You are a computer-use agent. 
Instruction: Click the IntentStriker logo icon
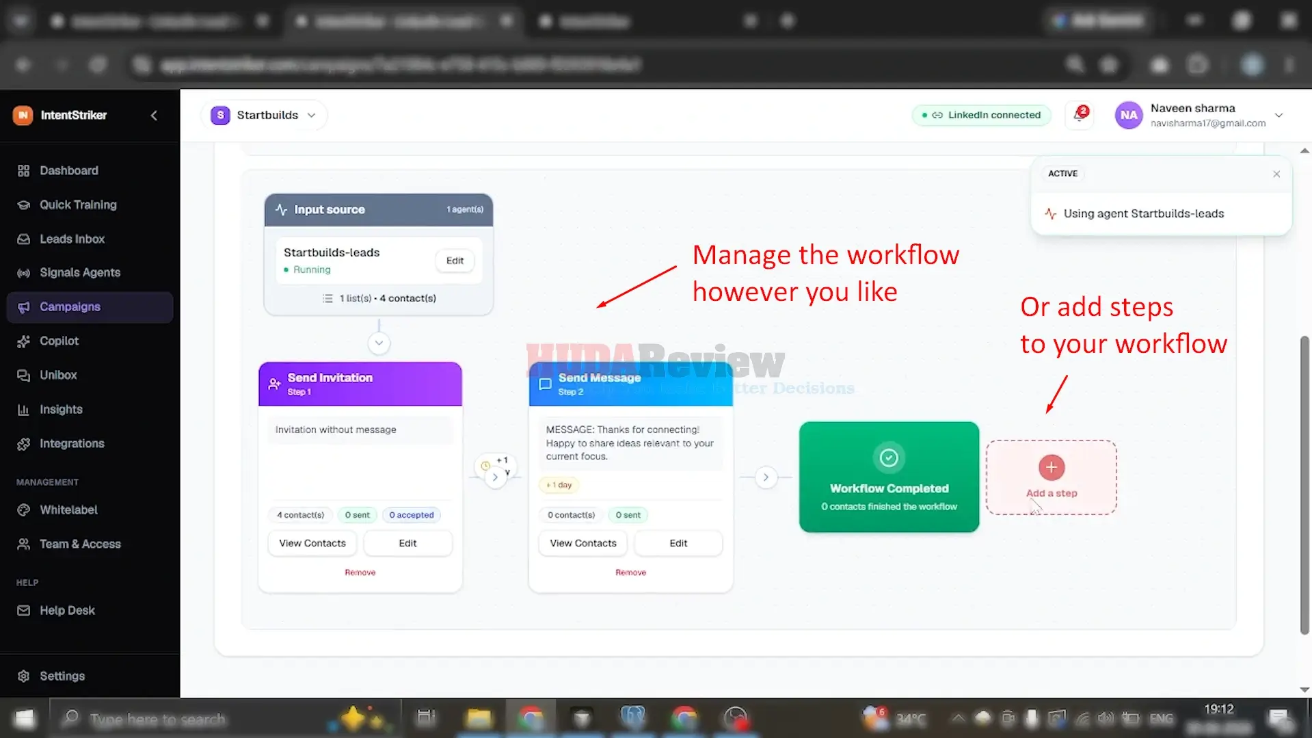(x=23, y=115)
